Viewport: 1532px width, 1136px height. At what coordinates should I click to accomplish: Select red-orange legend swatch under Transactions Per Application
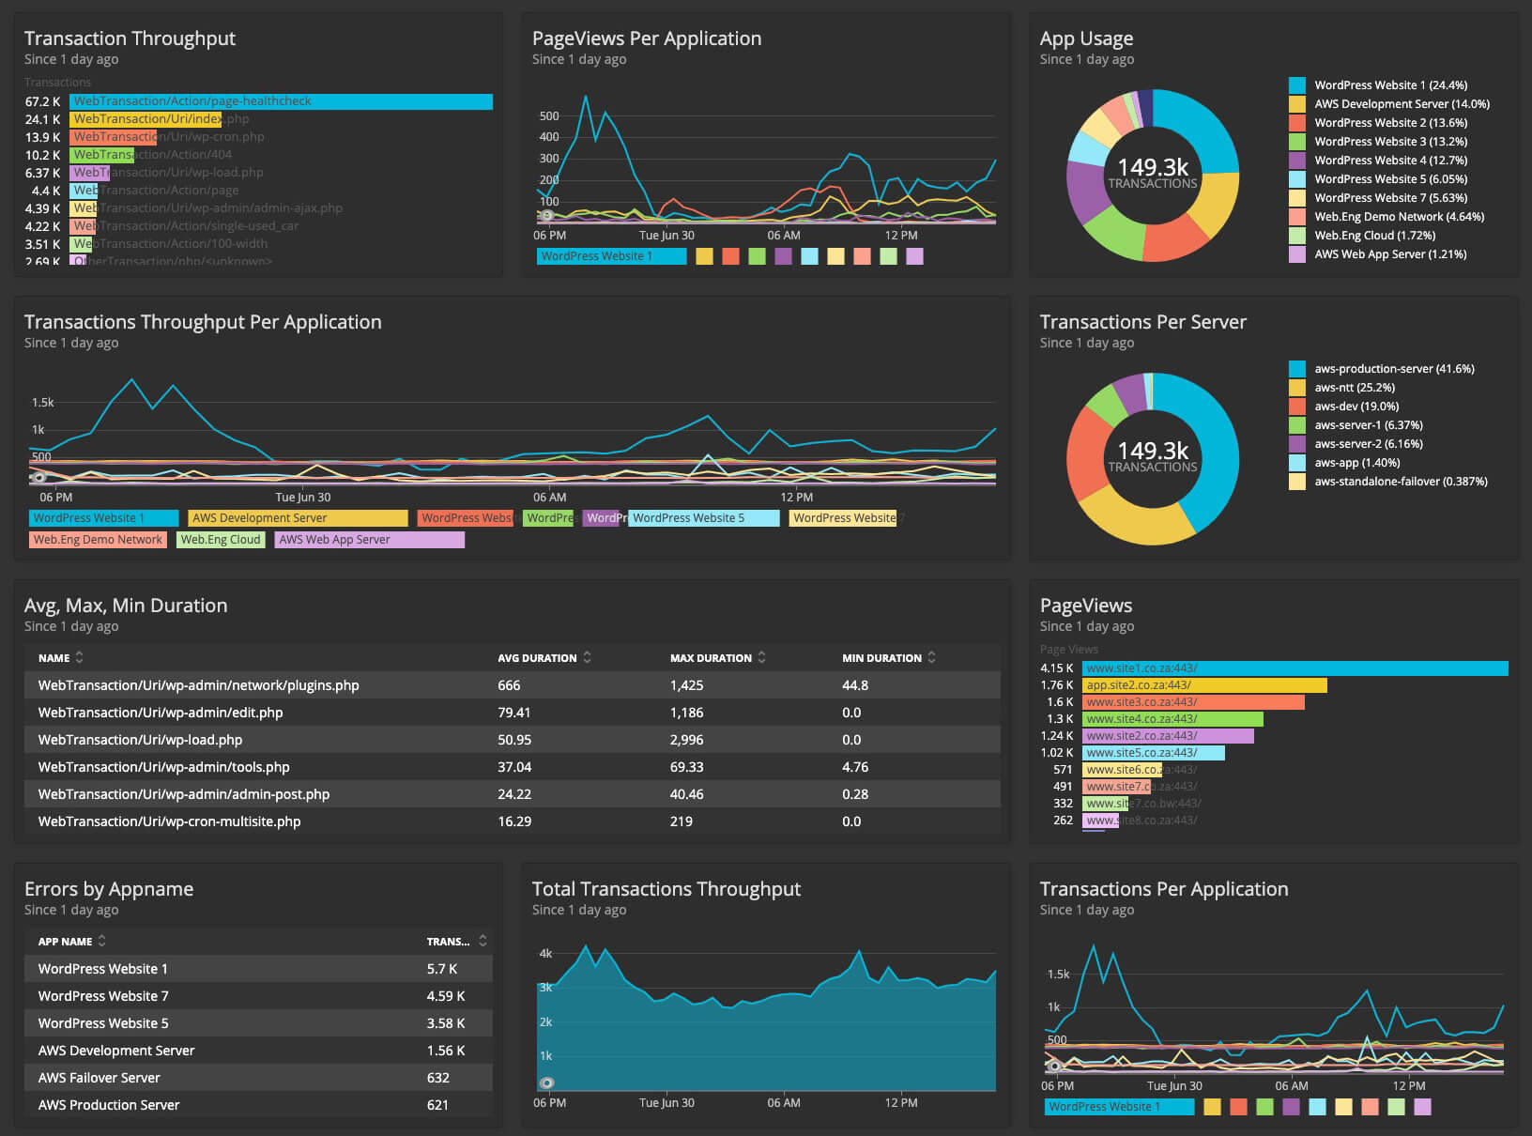point(1238,1107)
